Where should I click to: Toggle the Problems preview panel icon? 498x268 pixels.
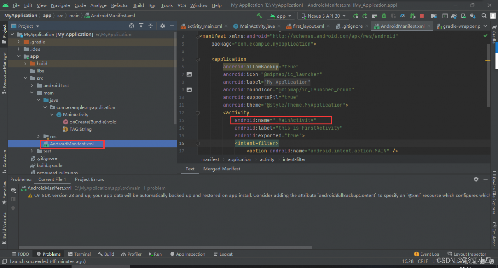click(x=13, y=199)
